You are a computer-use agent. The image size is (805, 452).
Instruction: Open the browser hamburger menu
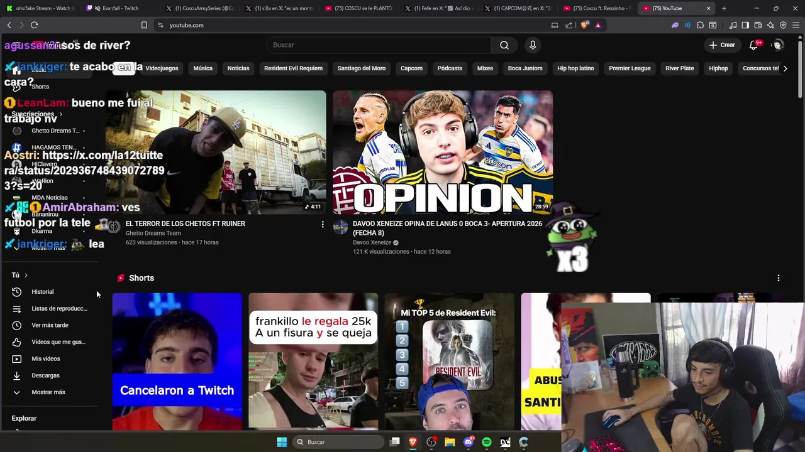point(796,25)
